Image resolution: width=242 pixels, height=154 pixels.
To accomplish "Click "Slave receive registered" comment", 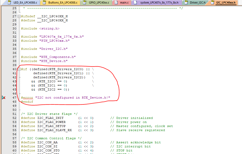I will (x=138, y=130).
